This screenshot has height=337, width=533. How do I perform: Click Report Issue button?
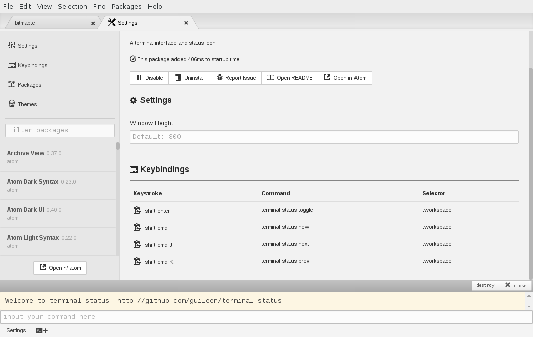point(236,78)
